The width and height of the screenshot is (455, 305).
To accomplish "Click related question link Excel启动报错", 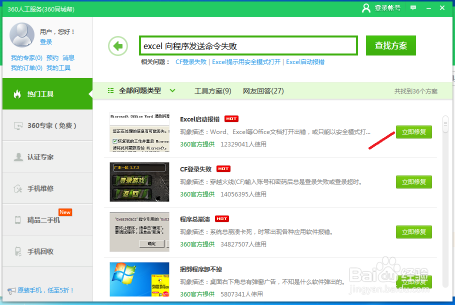I will point(305,62).
